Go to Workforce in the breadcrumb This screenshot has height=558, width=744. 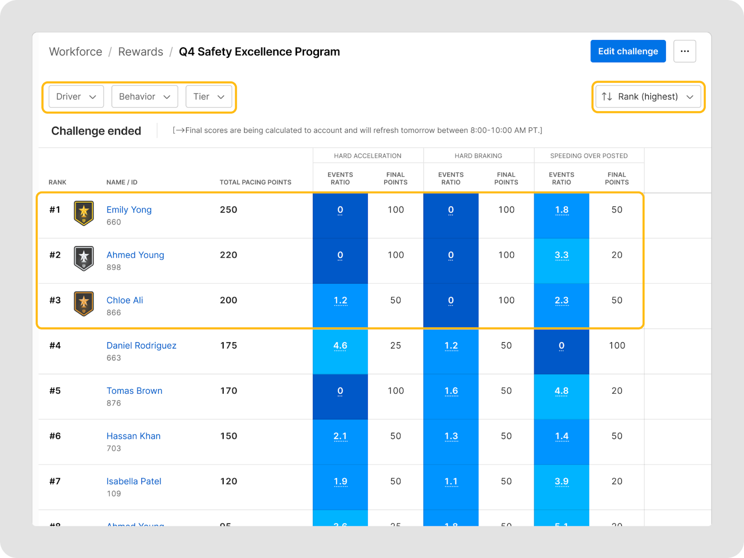coord(76,52)
